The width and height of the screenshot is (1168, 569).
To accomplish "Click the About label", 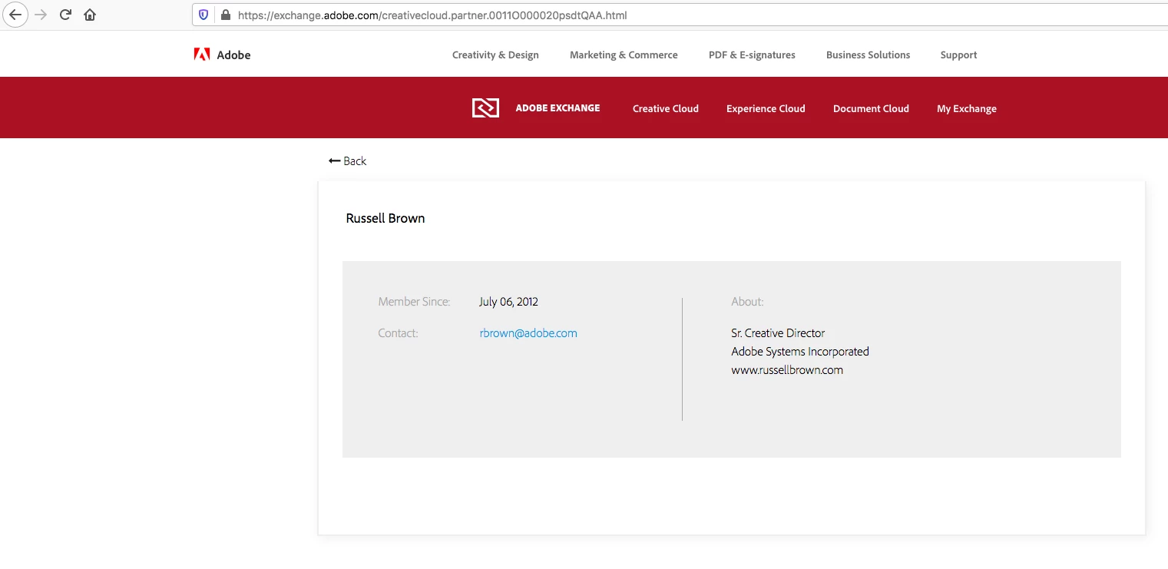I will pyautogui.click(x=747, y=302).
